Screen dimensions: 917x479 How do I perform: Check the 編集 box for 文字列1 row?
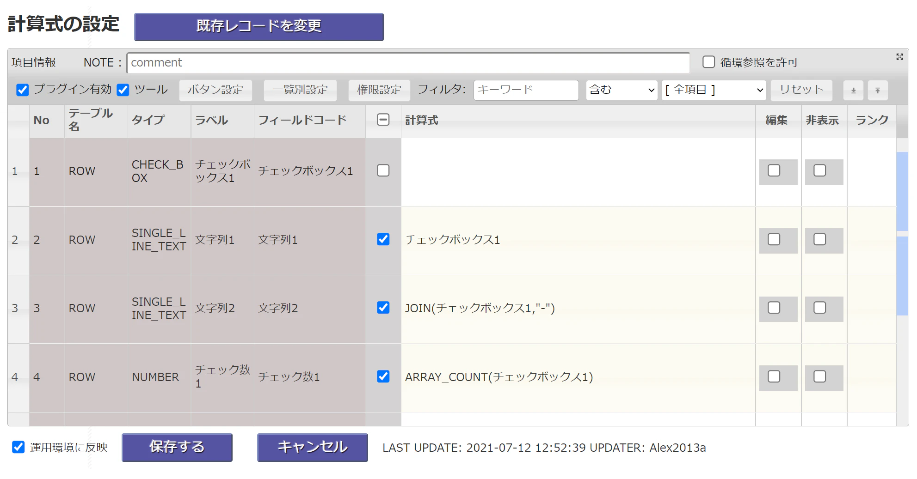pyautogui.click(x=774, y=239)
